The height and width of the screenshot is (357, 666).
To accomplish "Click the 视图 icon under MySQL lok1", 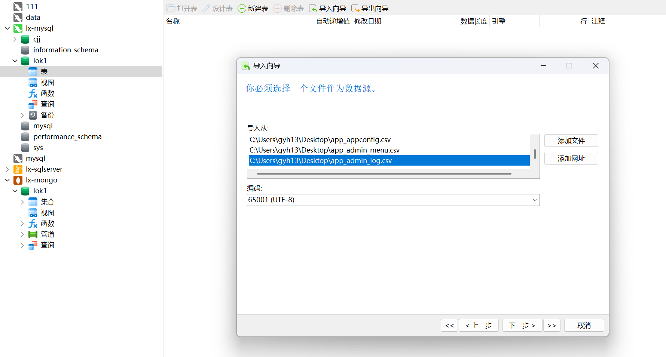I will (33, 83).
